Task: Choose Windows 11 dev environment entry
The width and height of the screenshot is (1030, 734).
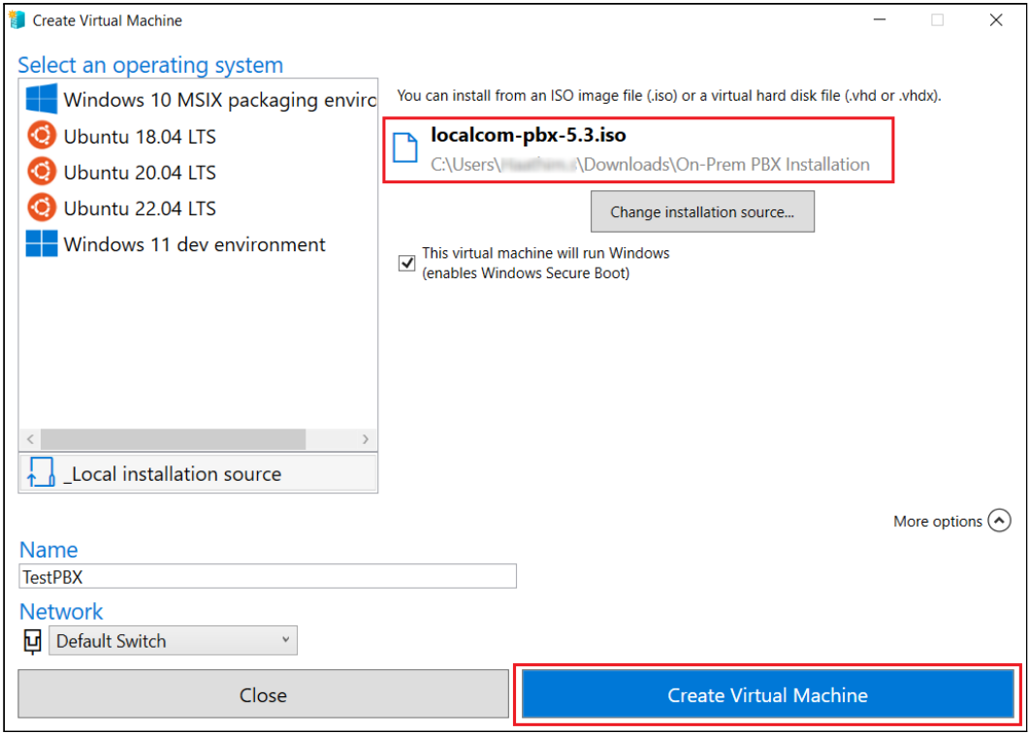Action: coord(194,244)
